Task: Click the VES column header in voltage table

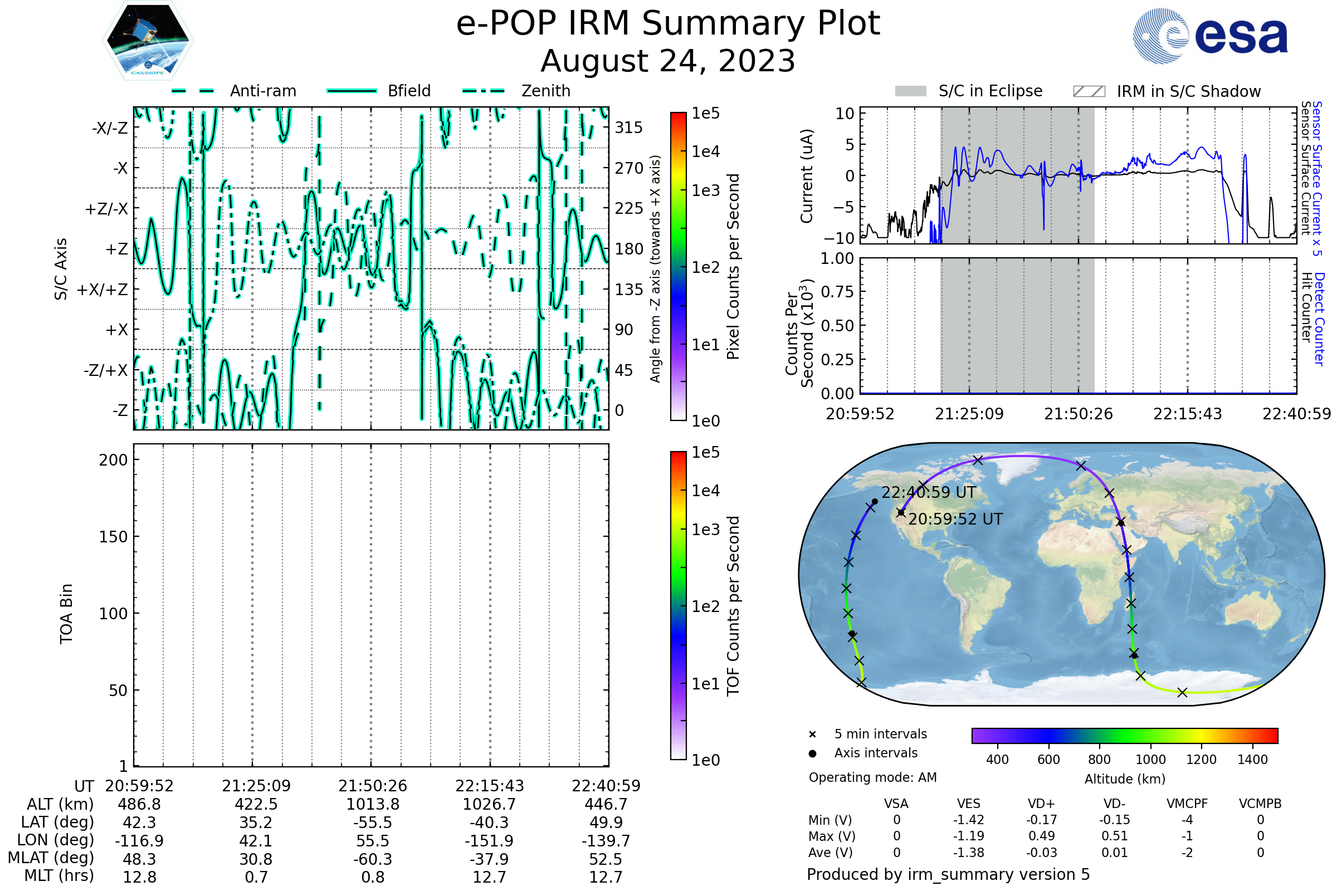Action: point(969,804)
